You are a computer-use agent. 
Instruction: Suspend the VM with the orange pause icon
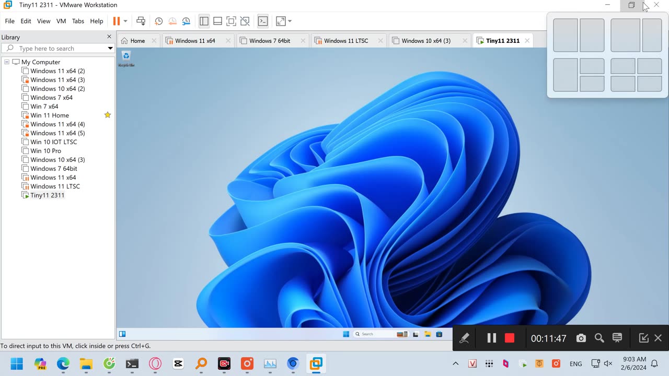[116, 21]
